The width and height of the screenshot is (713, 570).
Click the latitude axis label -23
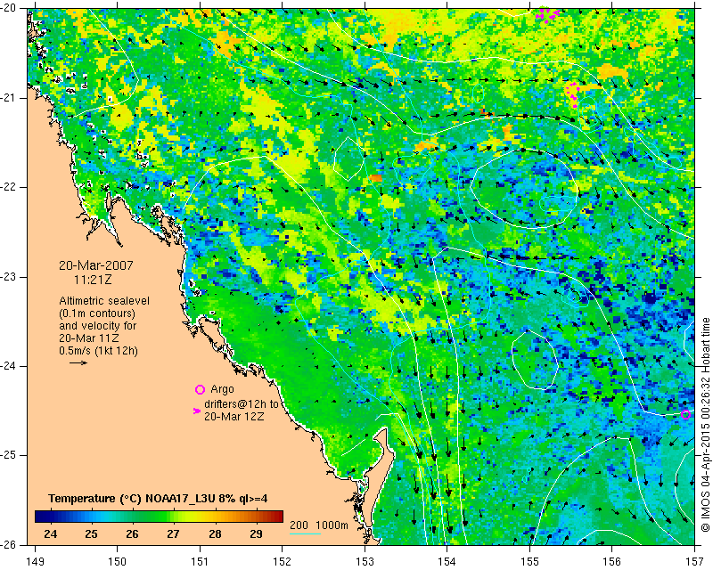(x=8, y=277)
